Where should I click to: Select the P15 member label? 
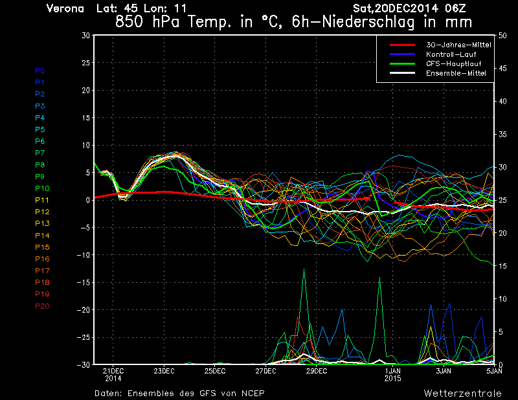pyautogui.click(x=42, y=247)
